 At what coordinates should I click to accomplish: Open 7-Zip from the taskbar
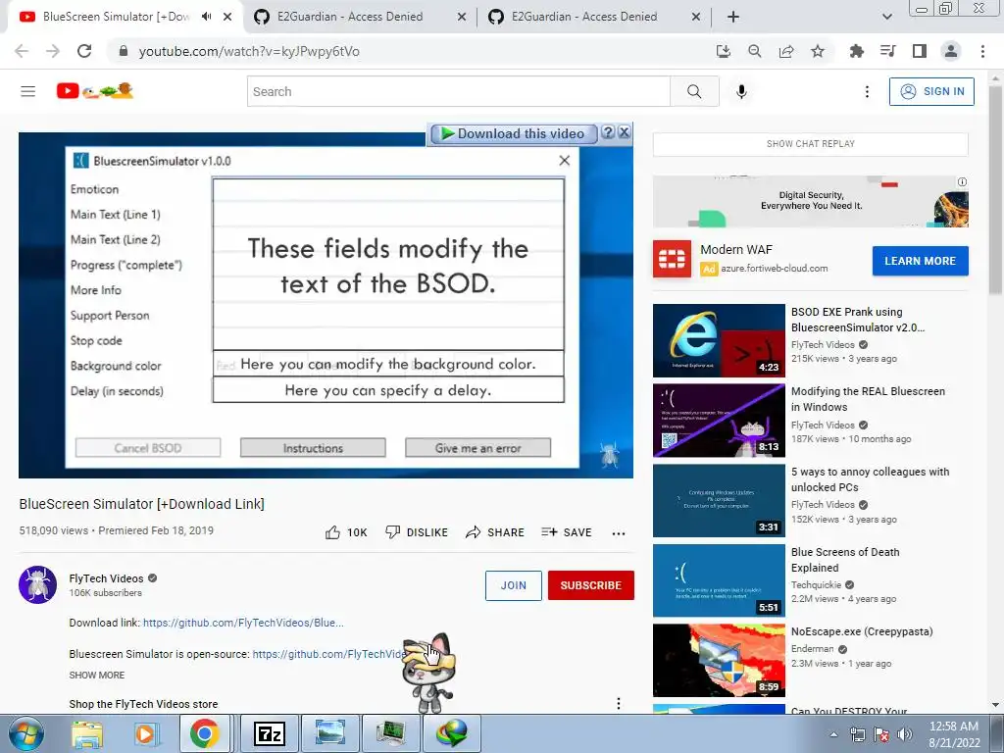(269, 733)
